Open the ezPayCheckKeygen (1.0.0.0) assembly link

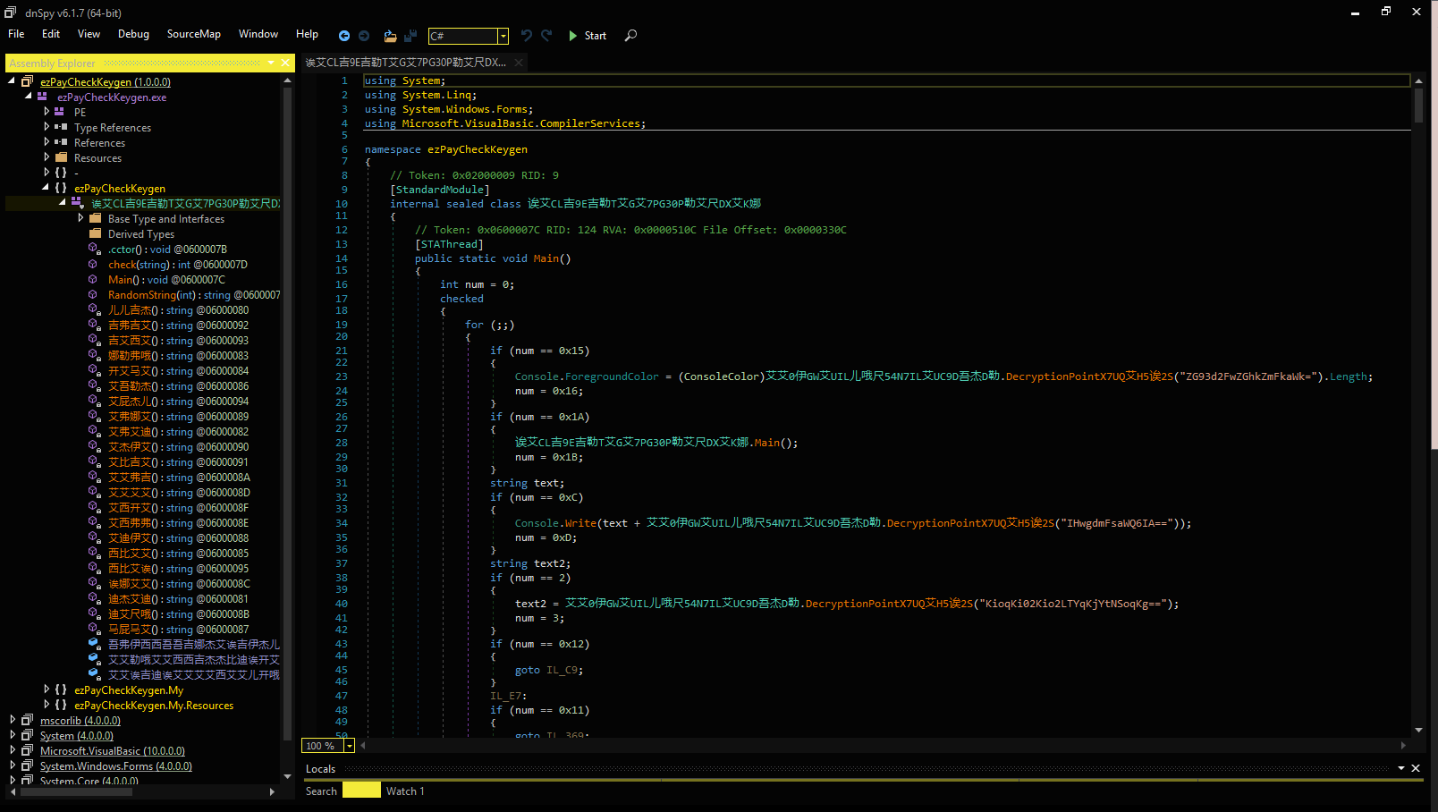(x=106, y=81)
